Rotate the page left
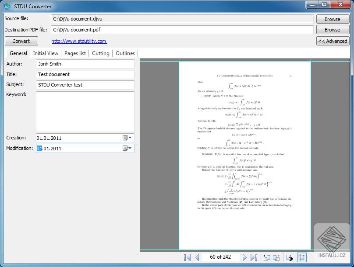Image resolution: width=354 pixels, height=267 pixels. pos(267,257)
